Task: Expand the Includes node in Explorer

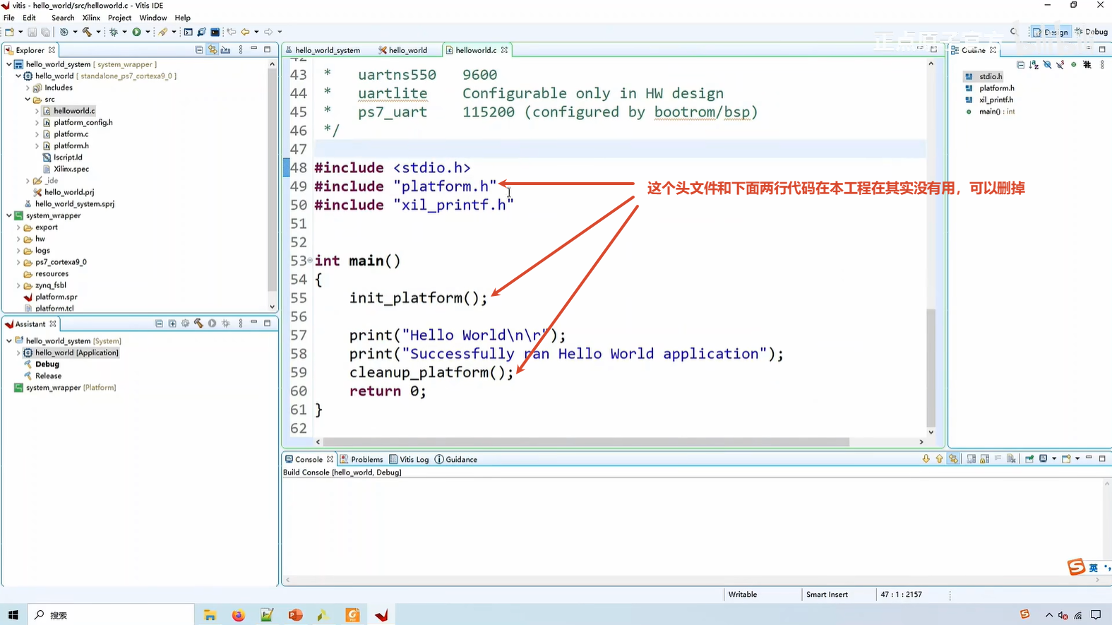Action: pyautogui.click(x=28, y=88)
